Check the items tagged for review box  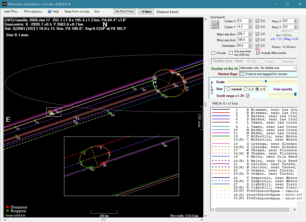click(x=242, y=74)
